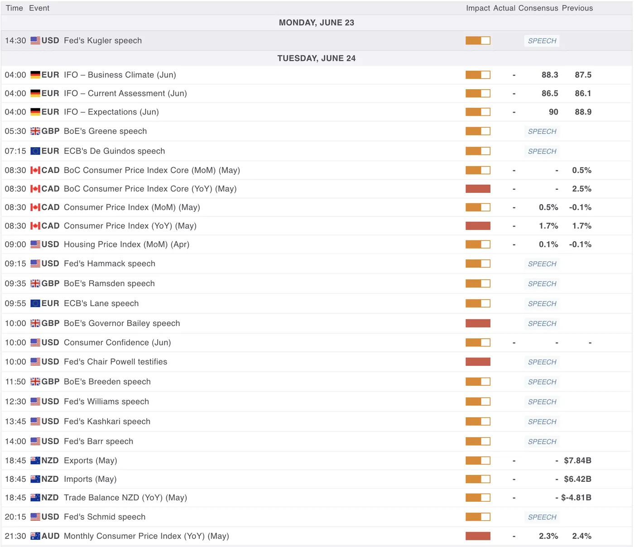
Task: Open BoC Consumer Price Index Core (YoY) event
Action: pos(150,189)
